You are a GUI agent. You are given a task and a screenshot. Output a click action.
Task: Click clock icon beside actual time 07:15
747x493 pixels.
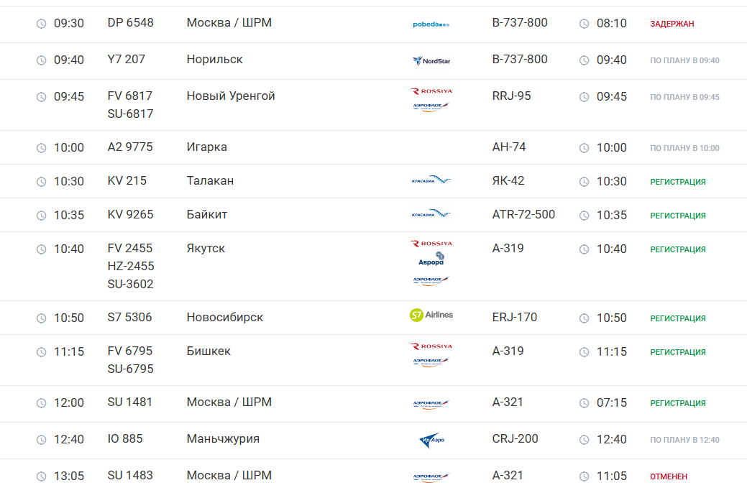point(585,403)
